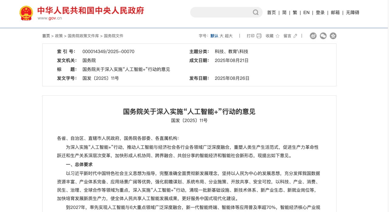This screenshot has height=212, width=389.
Task: Switch to simplified Chinese 简
Action: [x=284, y=12]
